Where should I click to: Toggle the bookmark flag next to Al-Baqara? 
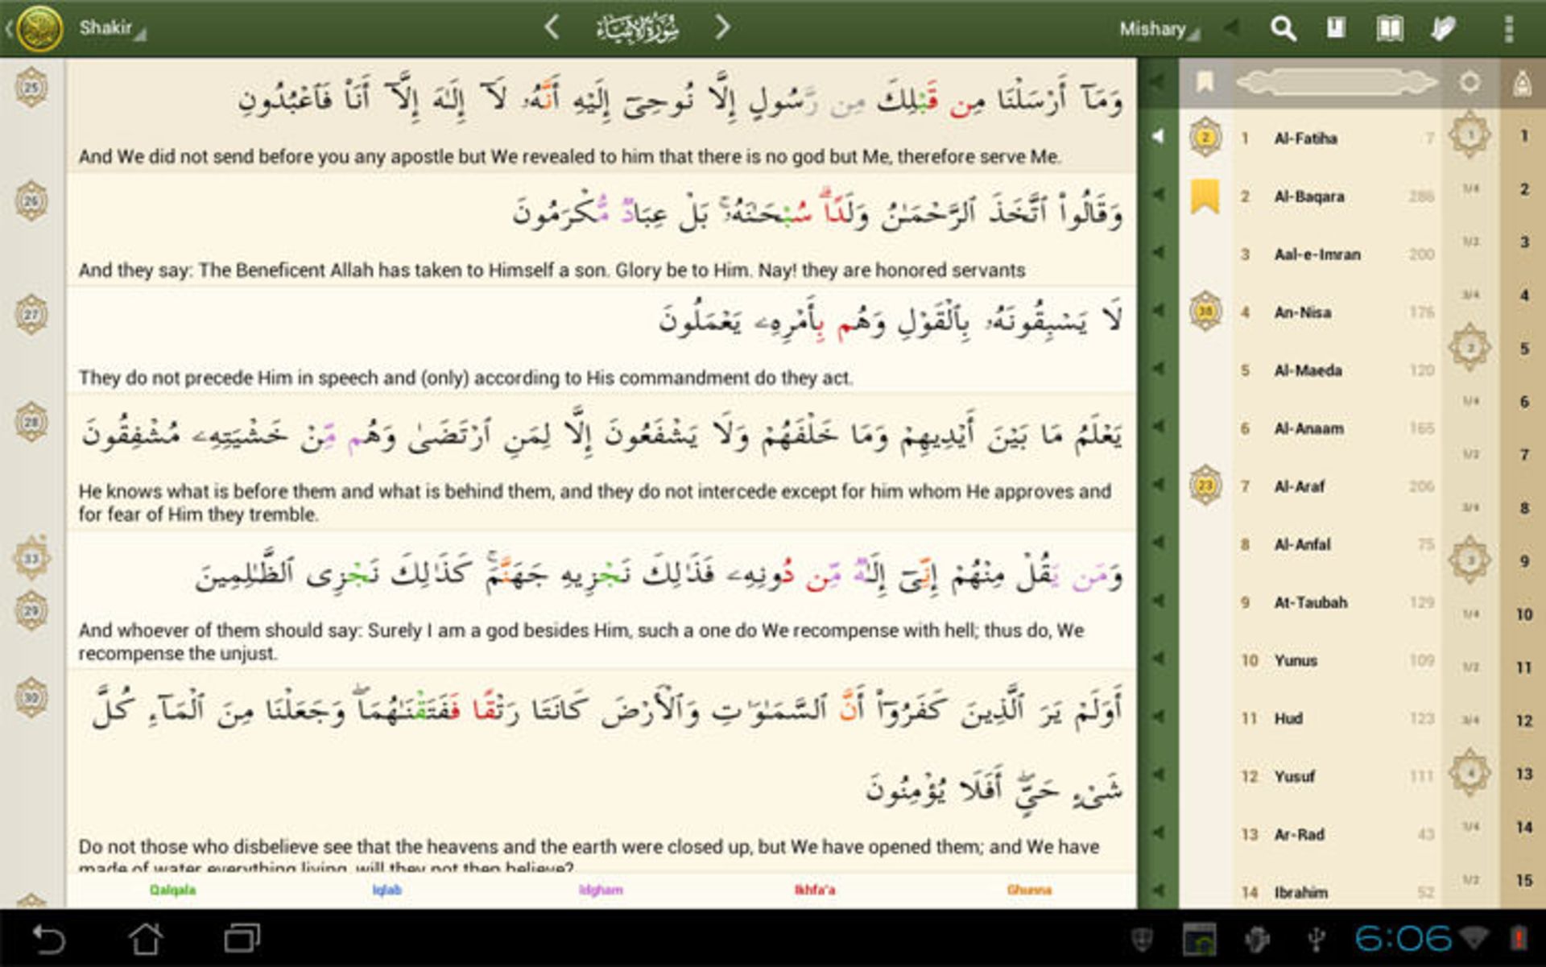click(1204, 196)
